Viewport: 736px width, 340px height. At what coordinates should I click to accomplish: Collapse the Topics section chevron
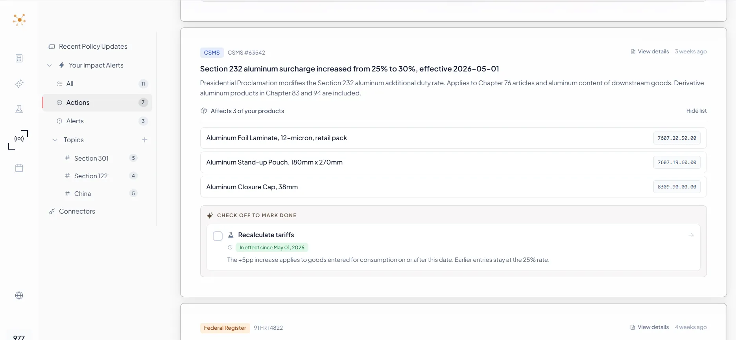(x=55, y=140)
